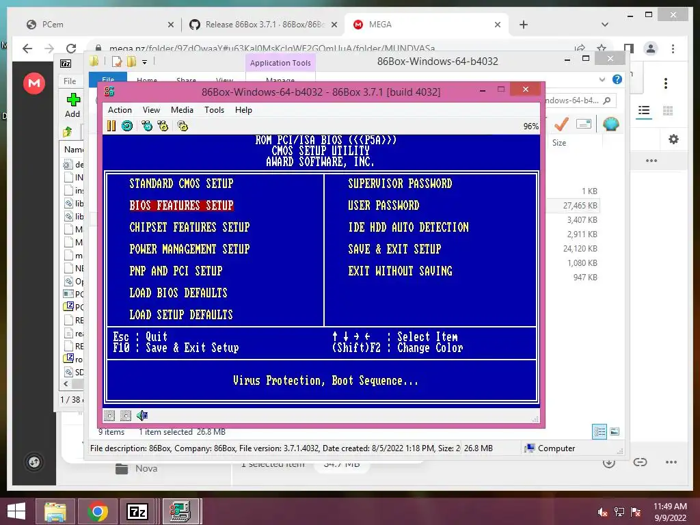The height and width of the screenshot is (525, 700).
Task: Click the shell icon in Explorer ribbon
Action: pos(610,124)
